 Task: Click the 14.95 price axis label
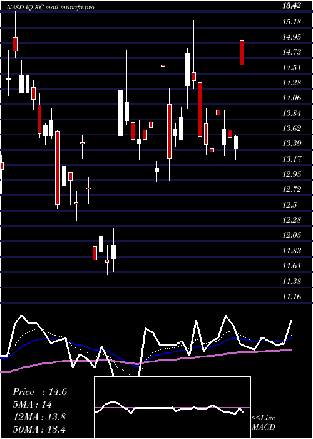(292, 36)
